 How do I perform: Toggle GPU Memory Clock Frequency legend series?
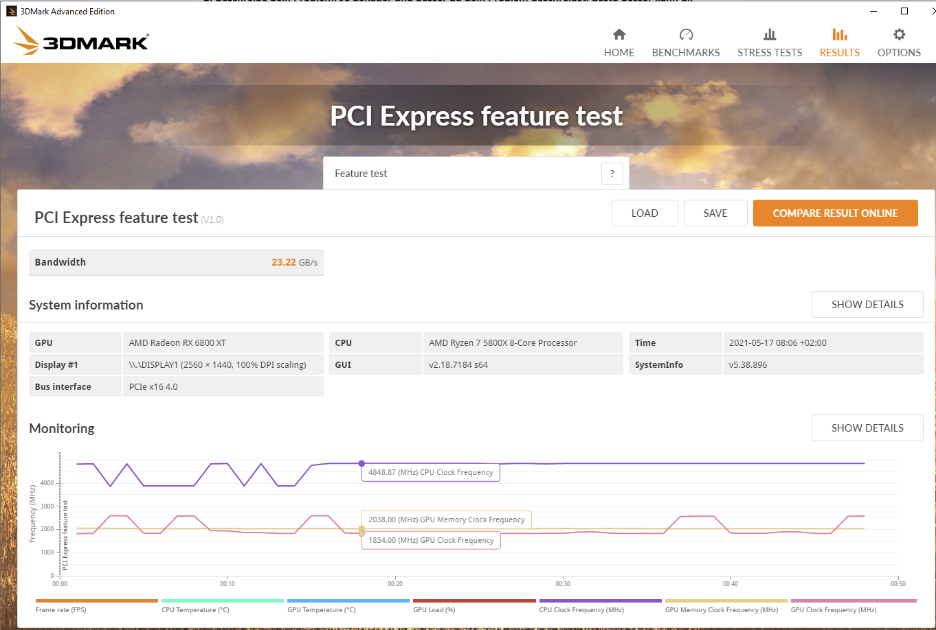tap(726, 607)
